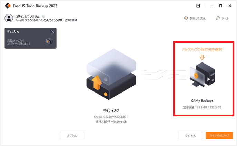Click バックアップの保存先を選択 heading text
This screenshot has height=146, width=237.
pos(202,50)
